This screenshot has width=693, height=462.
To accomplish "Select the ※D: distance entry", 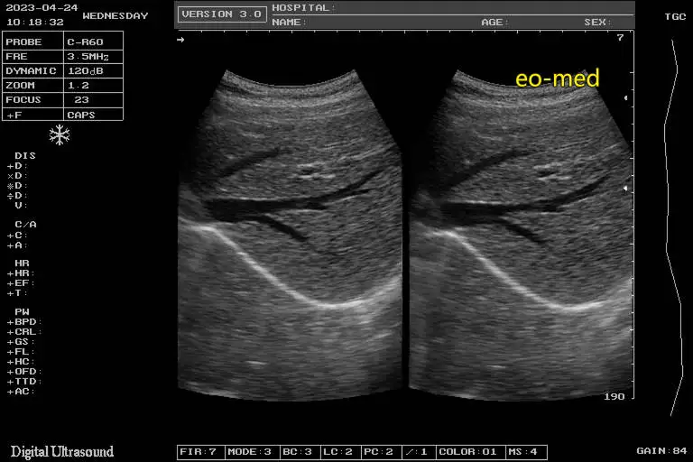I will [x=17, y=186].
